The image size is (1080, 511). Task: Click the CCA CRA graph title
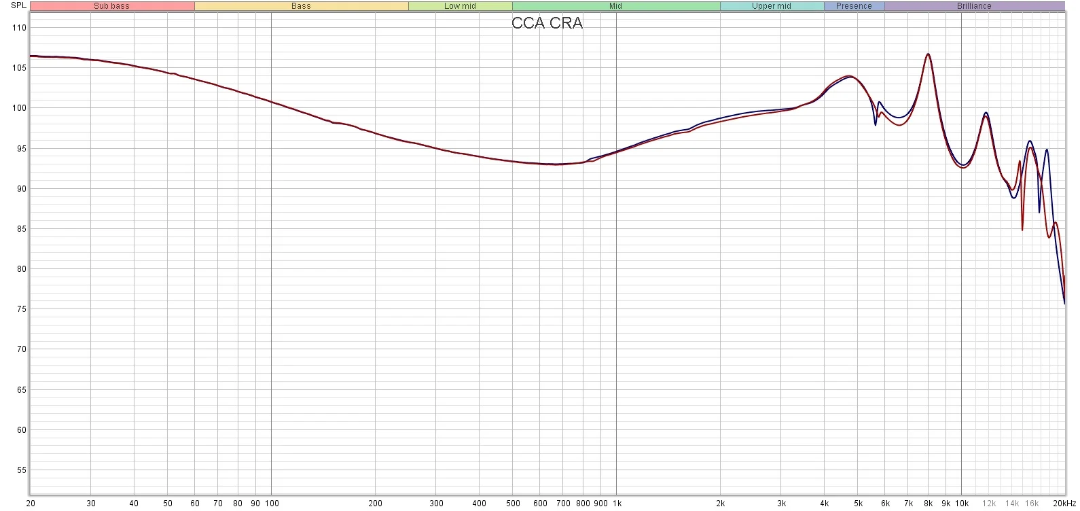click(547, 23)
